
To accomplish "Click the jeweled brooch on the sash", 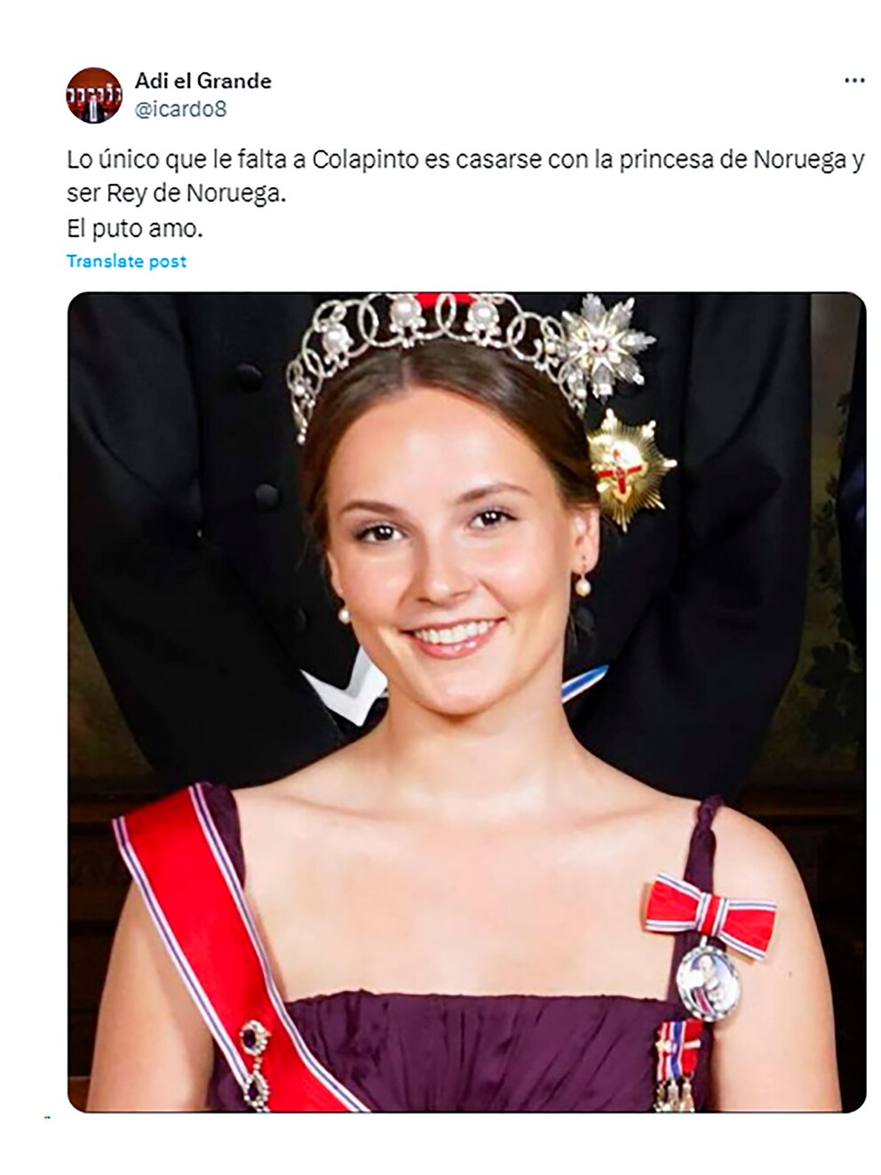I will pos(257,1063).
